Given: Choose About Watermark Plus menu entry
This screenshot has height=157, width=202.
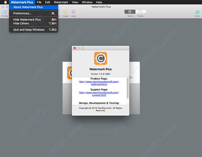Looking at the screenshot, I should coord(34,7).
